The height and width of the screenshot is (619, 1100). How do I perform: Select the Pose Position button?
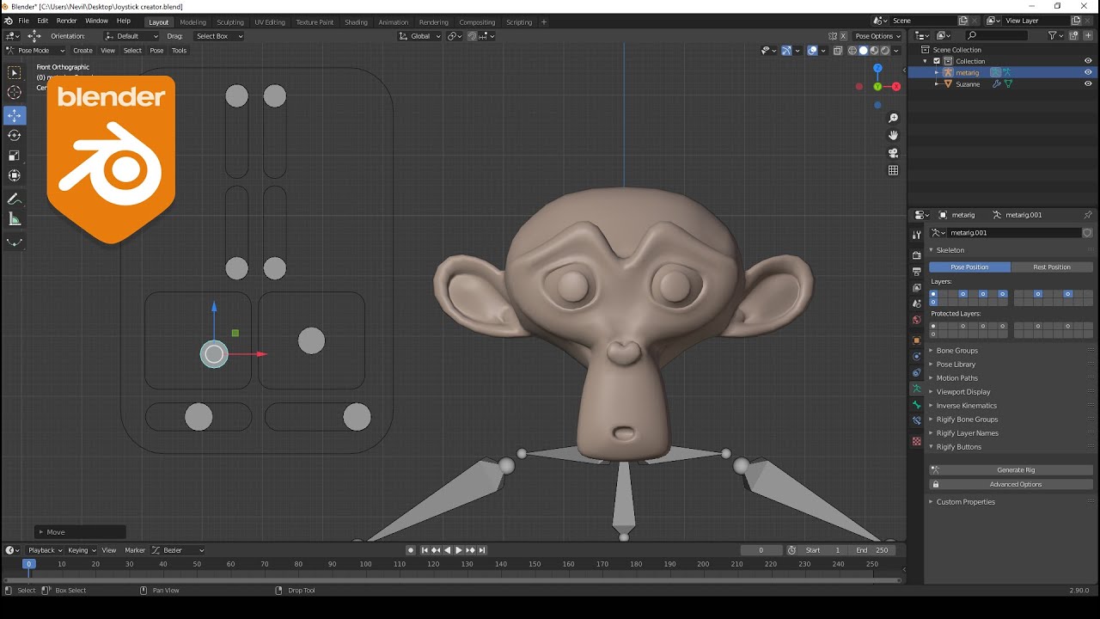click(x=969, y=267)
